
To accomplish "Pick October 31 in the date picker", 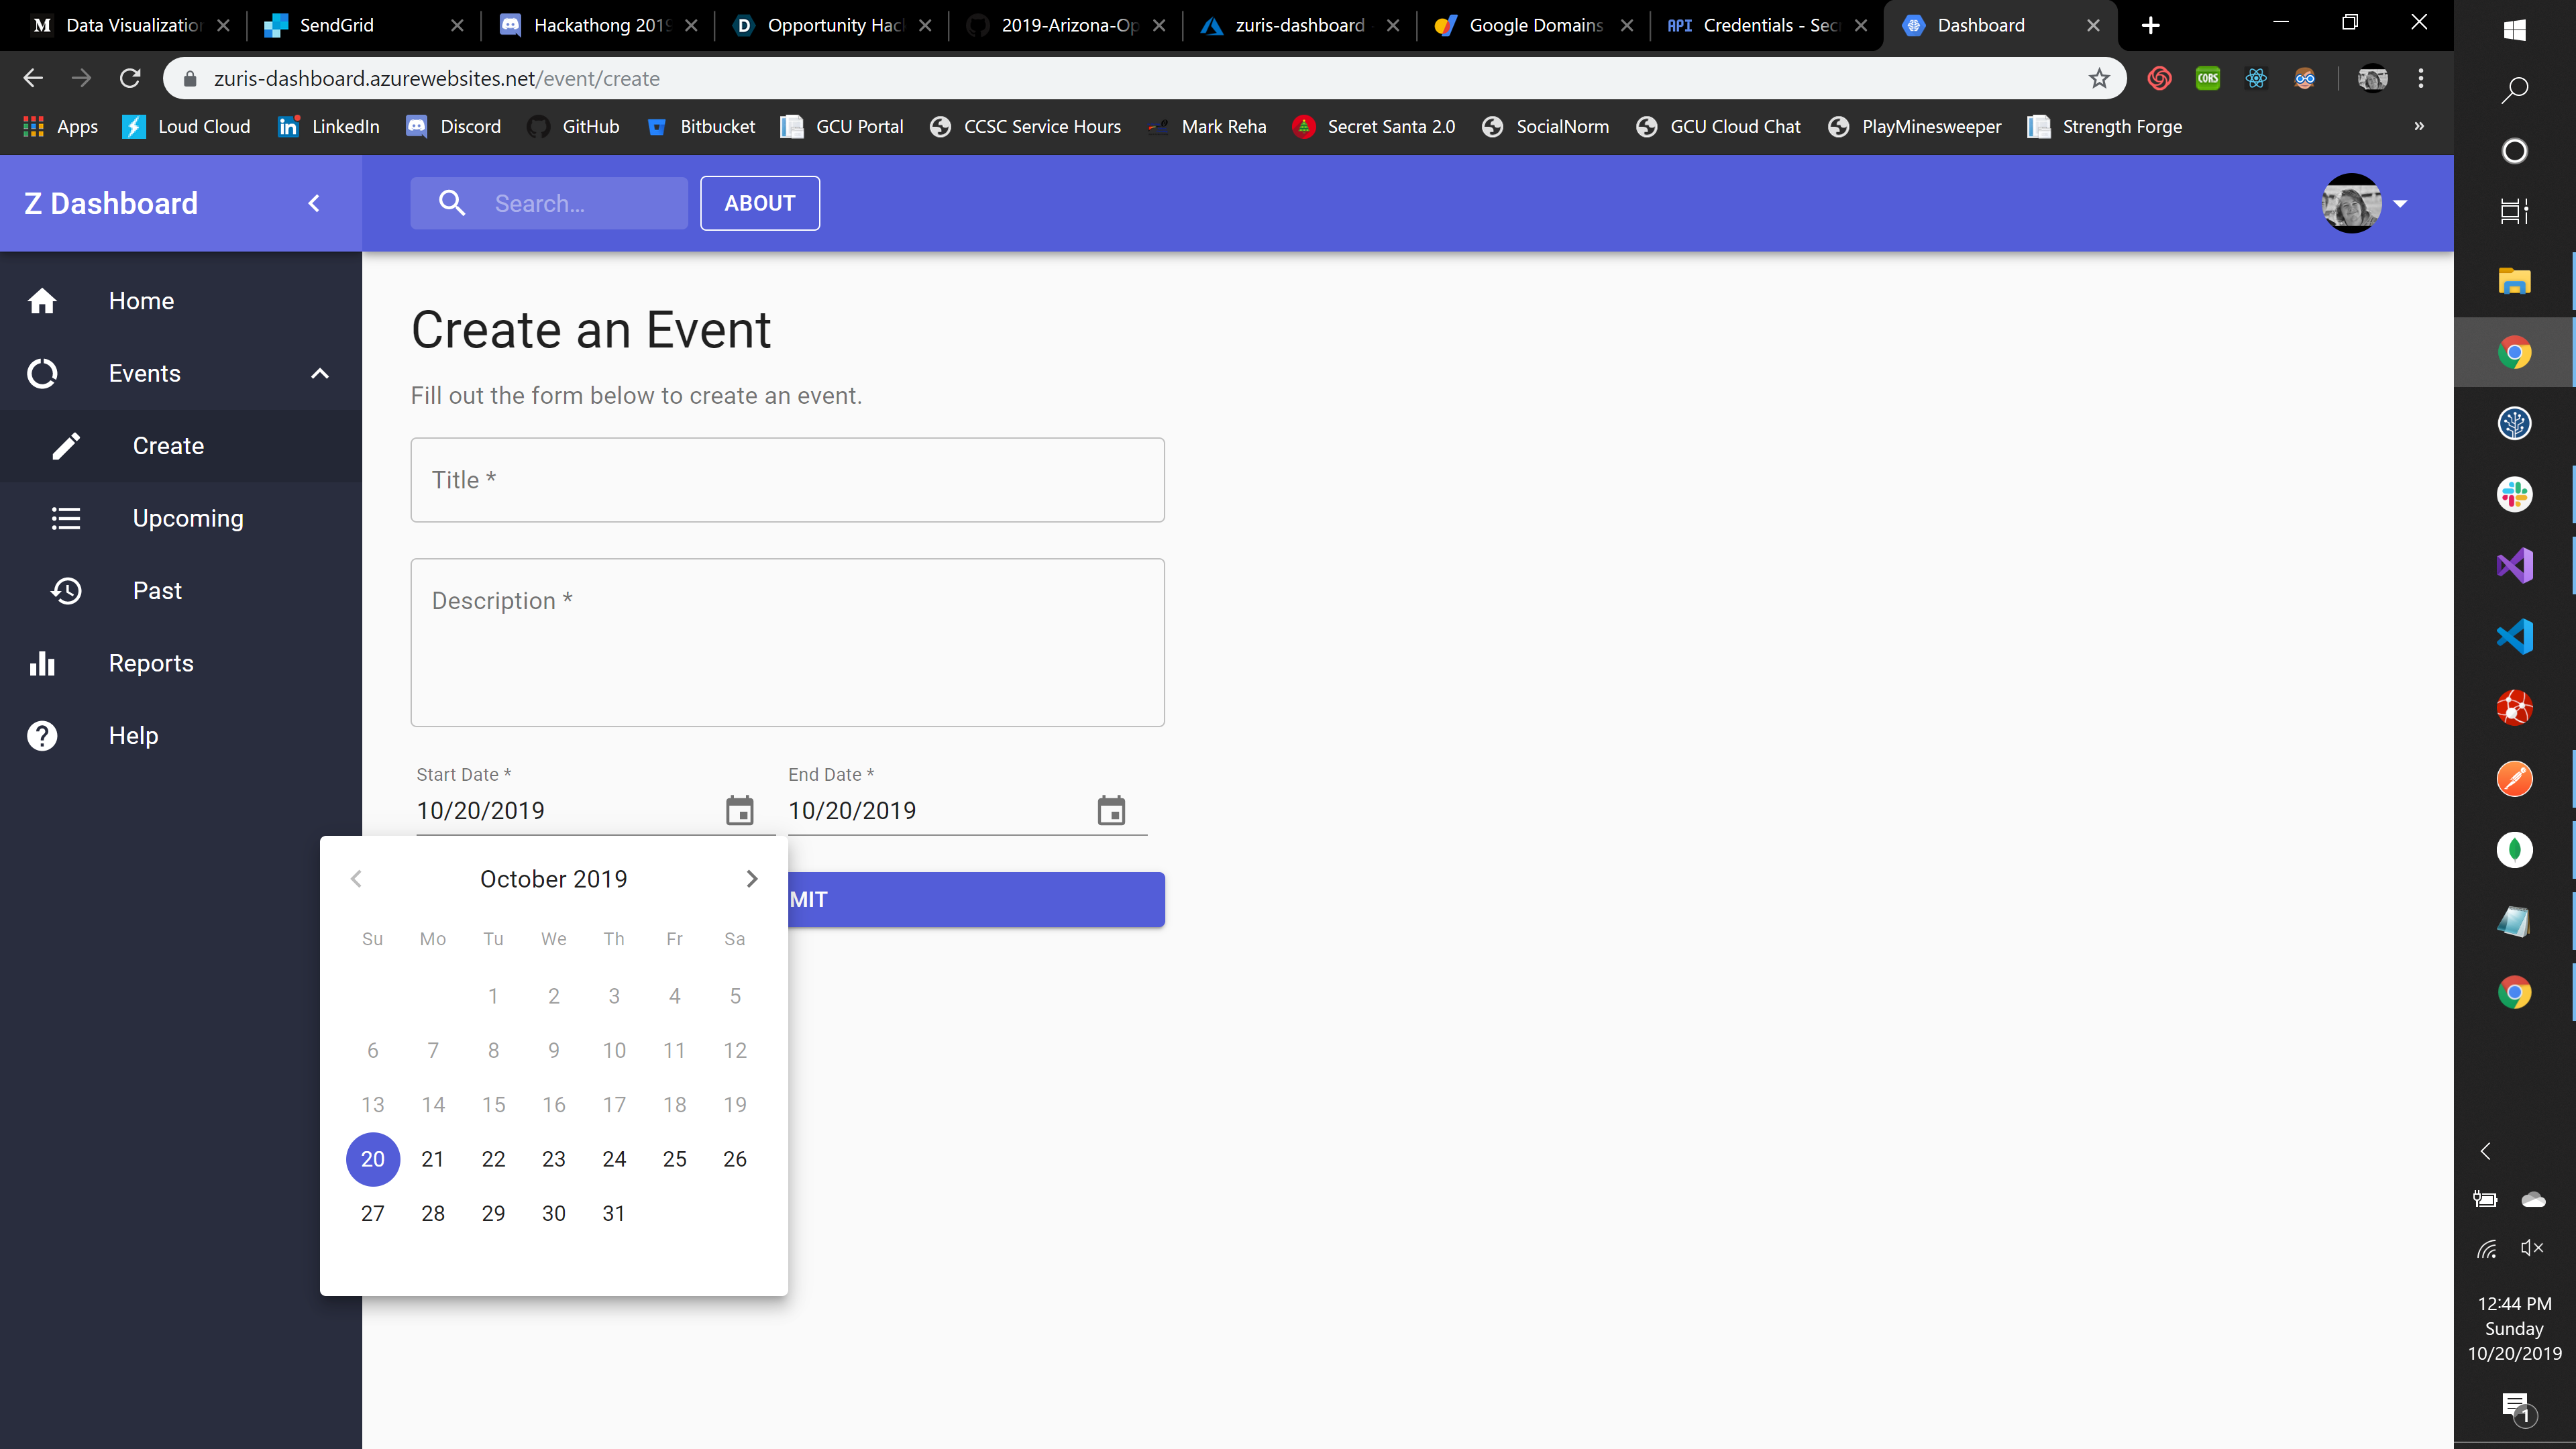I will (x=614, y=1213).
